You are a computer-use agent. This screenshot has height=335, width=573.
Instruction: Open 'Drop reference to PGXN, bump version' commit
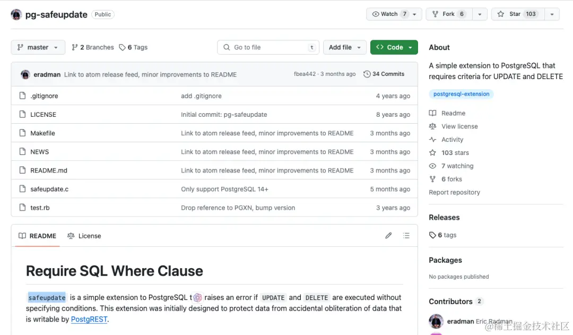[238, 208]
